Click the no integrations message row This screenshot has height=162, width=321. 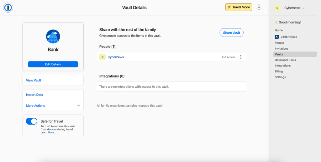point(171,86)
